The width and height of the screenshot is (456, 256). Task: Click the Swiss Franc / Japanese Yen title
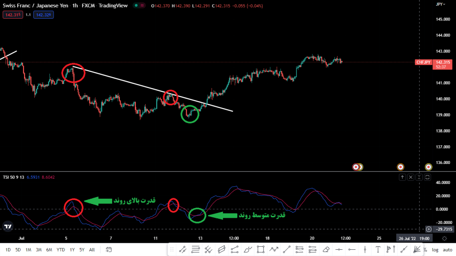36,5
